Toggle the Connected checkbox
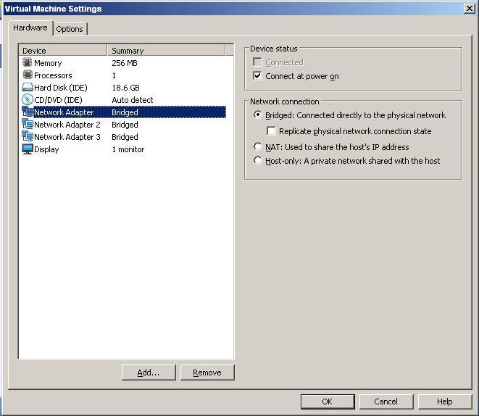 tap(257, 62)
